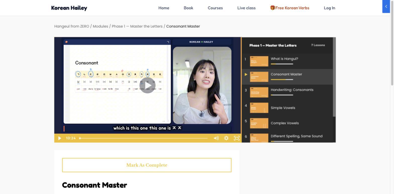Open the Home nav item
The width and height of the screenshot is (394, 194).
(x=164, y=8)
